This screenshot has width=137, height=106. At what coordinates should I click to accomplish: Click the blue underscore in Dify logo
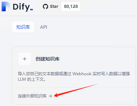(x=31, y=9)
